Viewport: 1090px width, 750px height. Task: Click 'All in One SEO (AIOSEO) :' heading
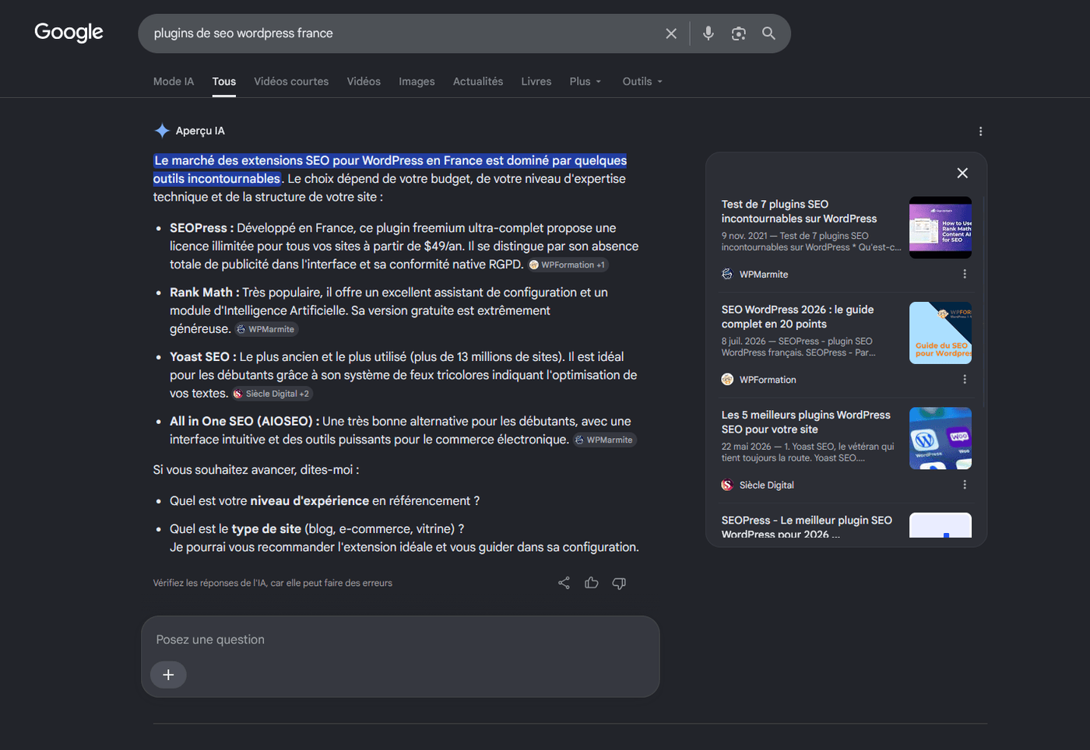pos(244,421)
